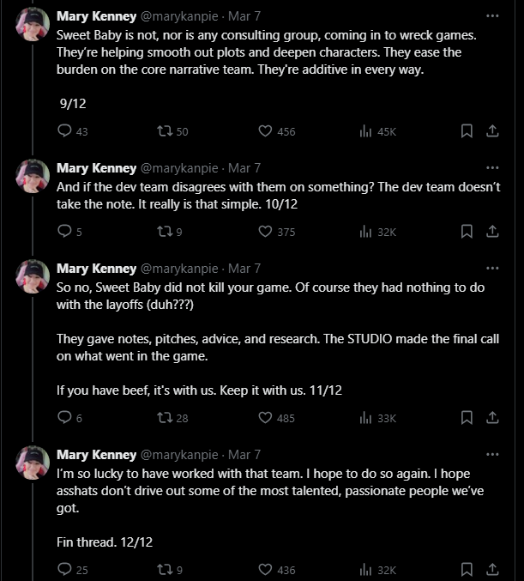View analytics of the 11/12 tweet
This screenshot has height=581, width=524.
pos(367,418)
